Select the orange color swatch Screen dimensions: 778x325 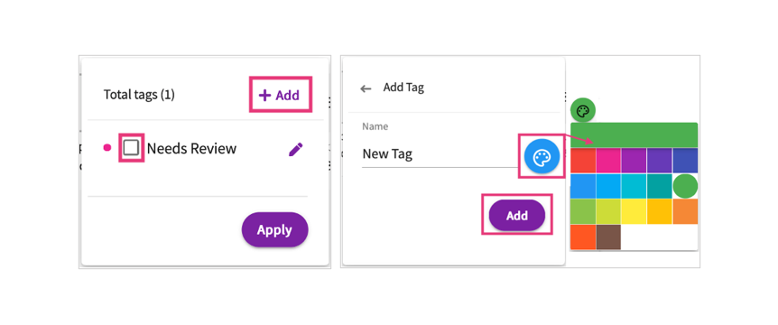coord(685,211)
